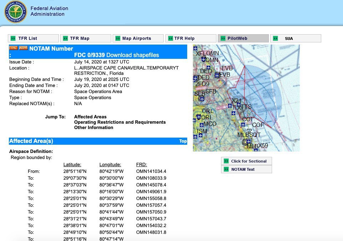This screenshot has width=343, height=241.
Task: Open the NOTAM Text button
Action: [x=246, y=169]
